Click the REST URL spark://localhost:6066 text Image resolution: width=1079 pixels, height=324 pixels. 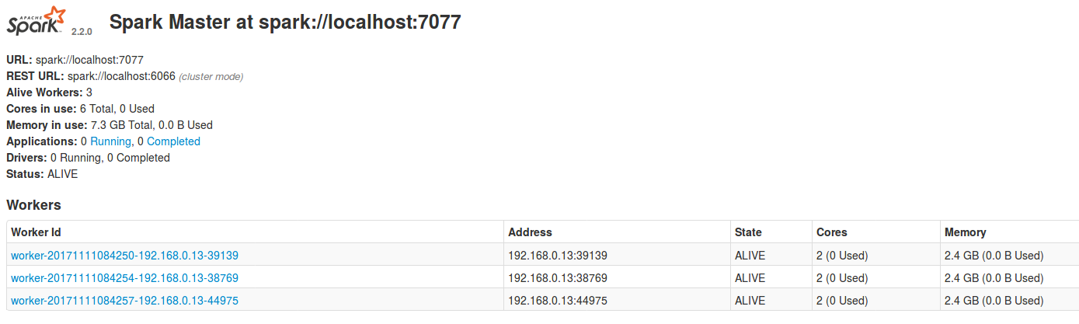click(x=121, y=76)
